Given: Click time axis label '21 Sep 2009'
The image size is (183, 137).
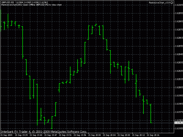Looking at the screenshot, I should coord(6,135).
